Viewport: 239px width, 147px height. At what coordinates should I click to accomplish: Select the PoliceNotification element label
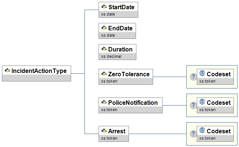point(133,103)
